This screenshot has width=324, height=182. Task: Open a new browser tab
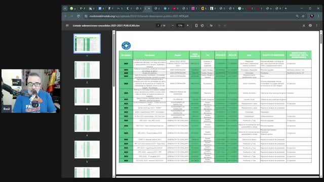tap(286, 9)
